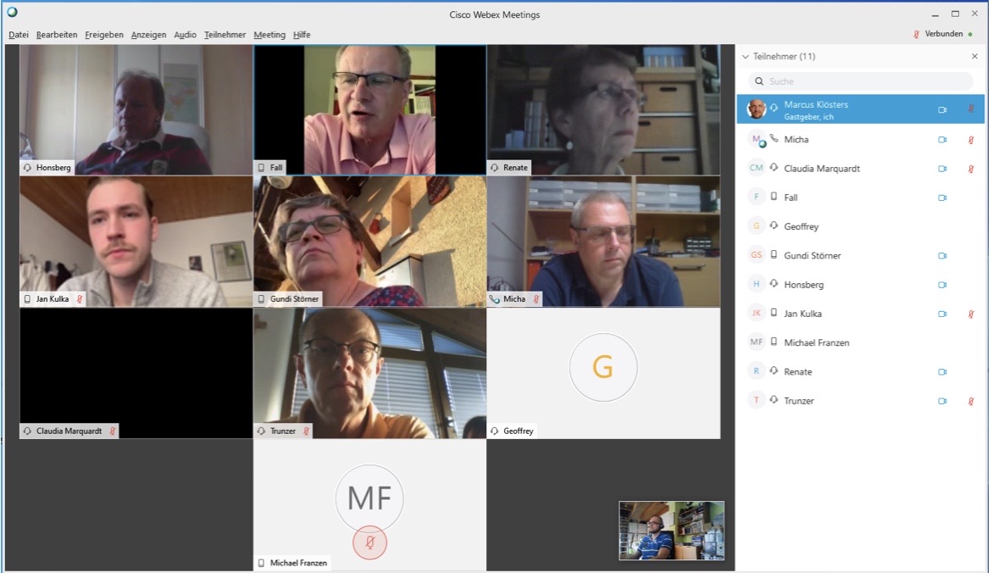The height and width of the screenshot is (573, 993).
Task: Click Claudia Marquardt's video icon in list
Action: (x=942, y=169)
